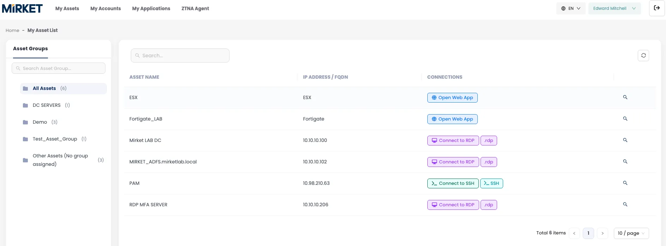Open the magnifier details icon for ESX

point(625,97)
